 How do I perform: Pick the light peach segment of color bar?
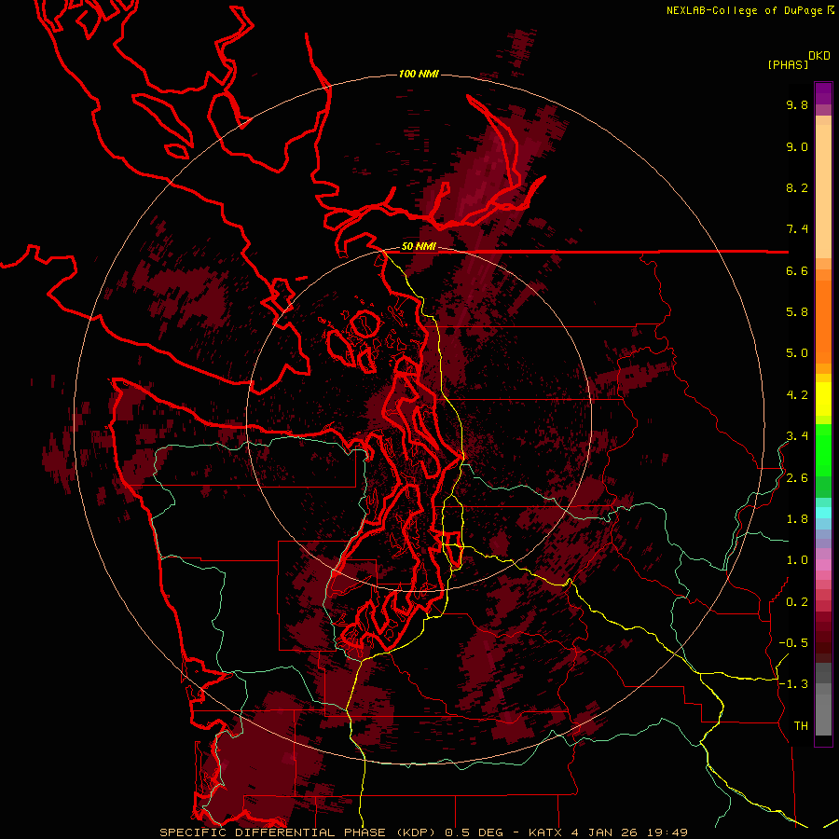click(823, 191)
